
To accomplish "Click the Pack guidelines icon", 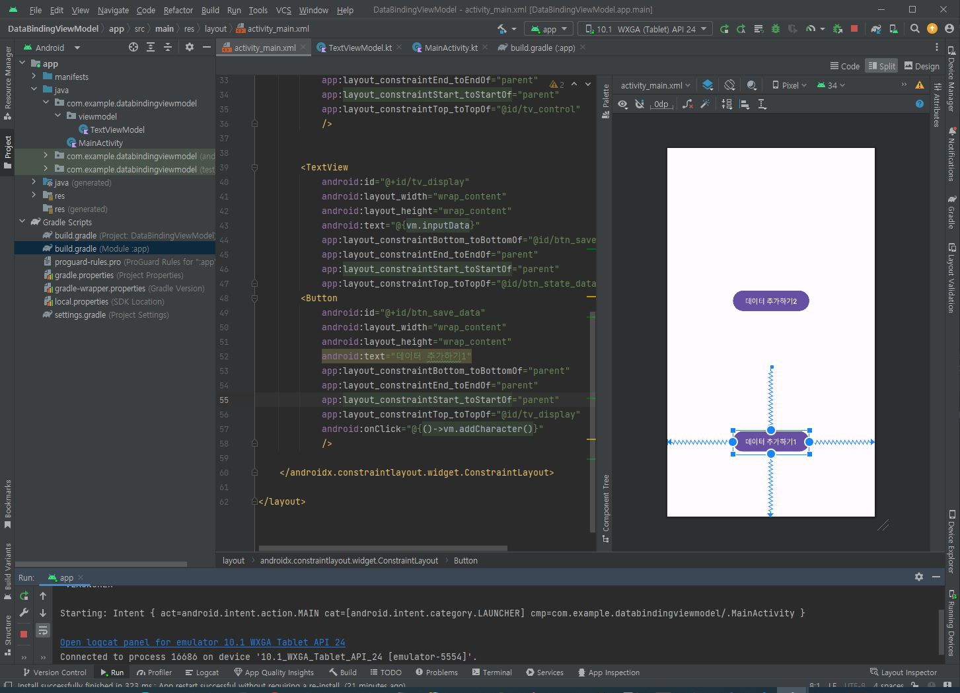I will [727, 104].
